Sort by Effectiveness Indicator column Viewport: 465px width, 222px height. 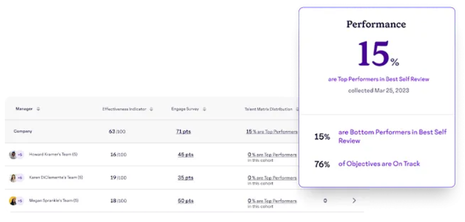tap(151, 109)
